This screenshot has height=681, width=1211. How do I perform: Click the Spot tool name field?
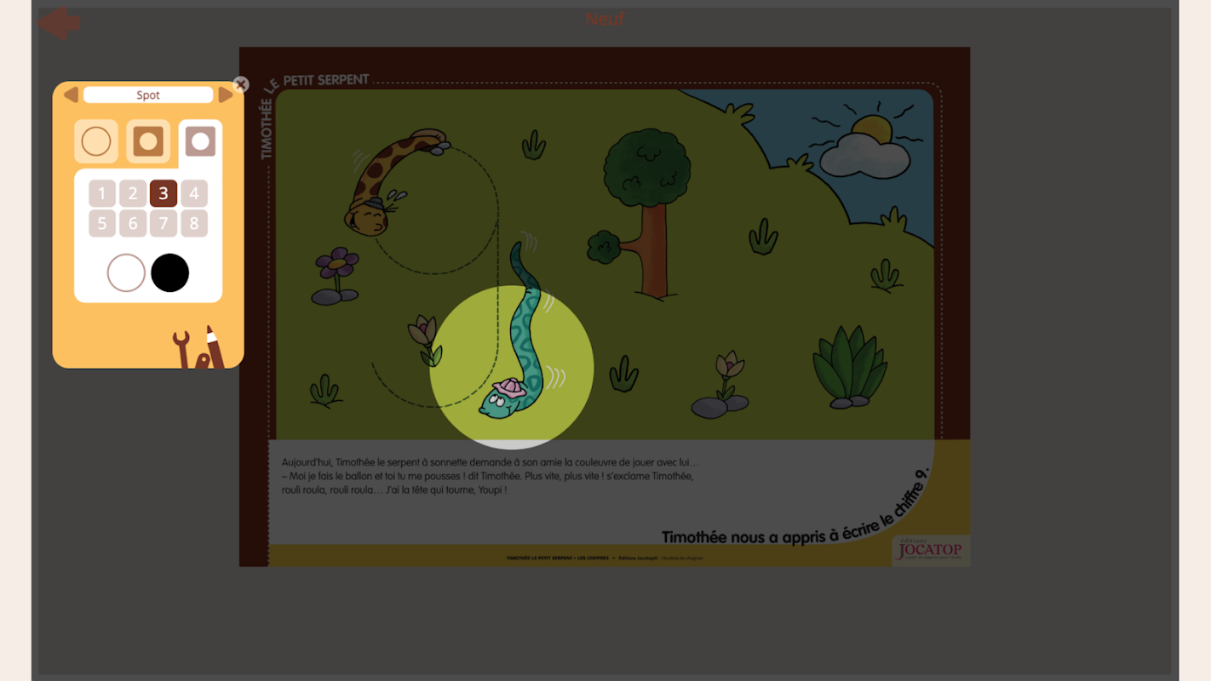click(x=148, y=95)
